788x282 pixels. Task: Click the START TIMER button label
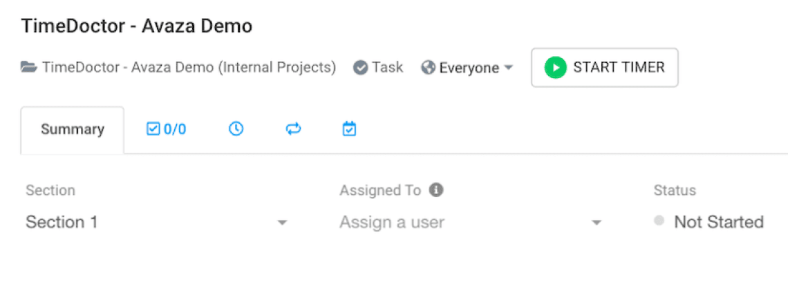tap(619, 67)
